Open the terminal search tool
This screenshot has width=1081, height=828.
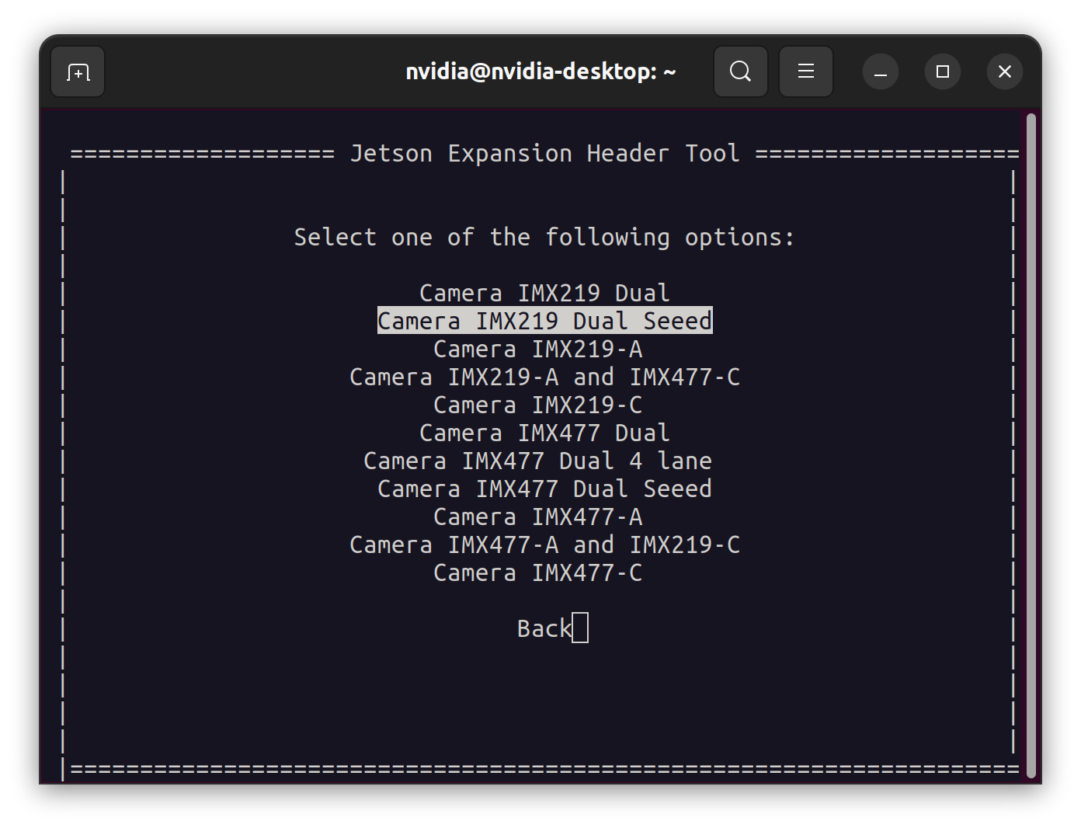point(741,71)
